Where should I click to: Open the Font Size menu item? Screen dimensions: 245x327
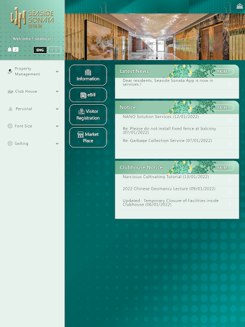tap(33, 126)
